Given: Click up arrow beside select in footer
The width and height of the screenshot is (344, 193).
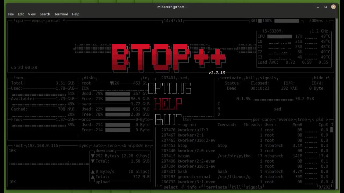Looking at the screenshot, I should click(x=161, y=187).
